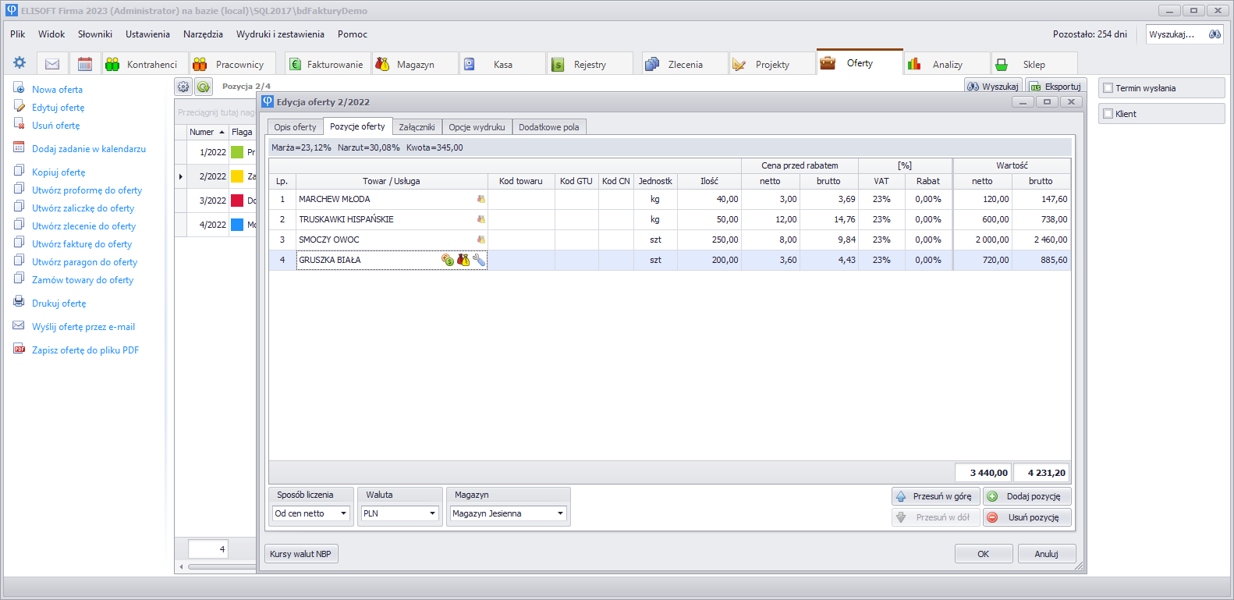Click the warehouse icon in SMOCZY OWOC row
Image resolution: width=1234 pixels, height=600 pixels.
pos(481,240)
